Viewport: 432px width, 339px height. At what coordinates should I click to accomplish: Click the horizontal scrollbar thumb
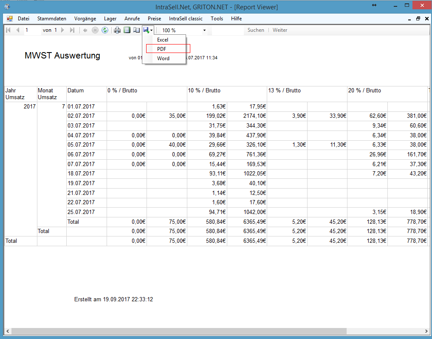[179, 331]
